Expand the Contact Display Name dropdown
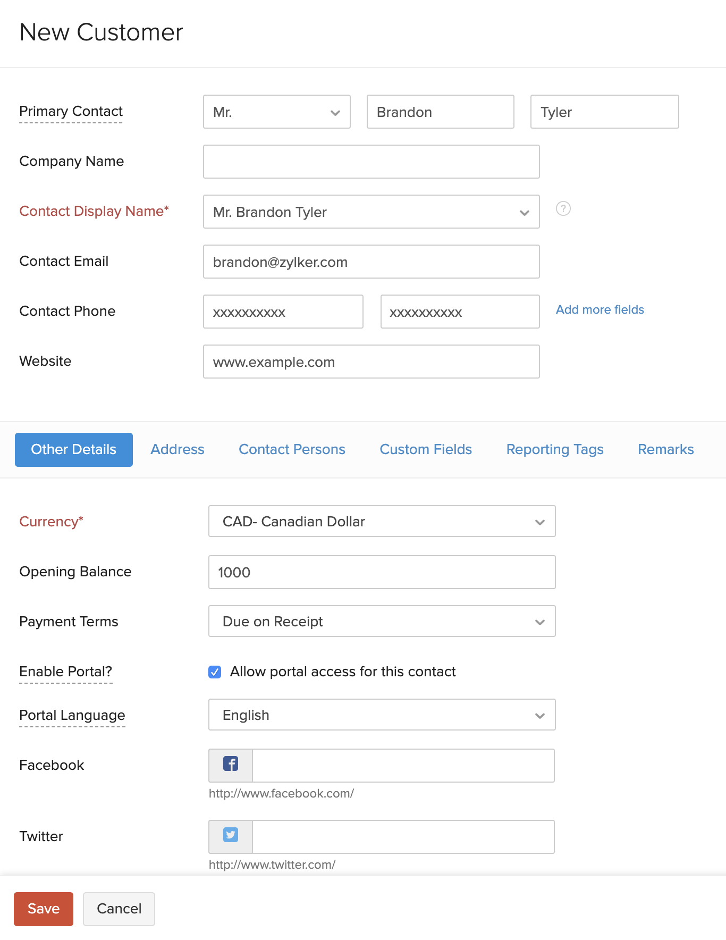The image size is (726, 940). 371,212
